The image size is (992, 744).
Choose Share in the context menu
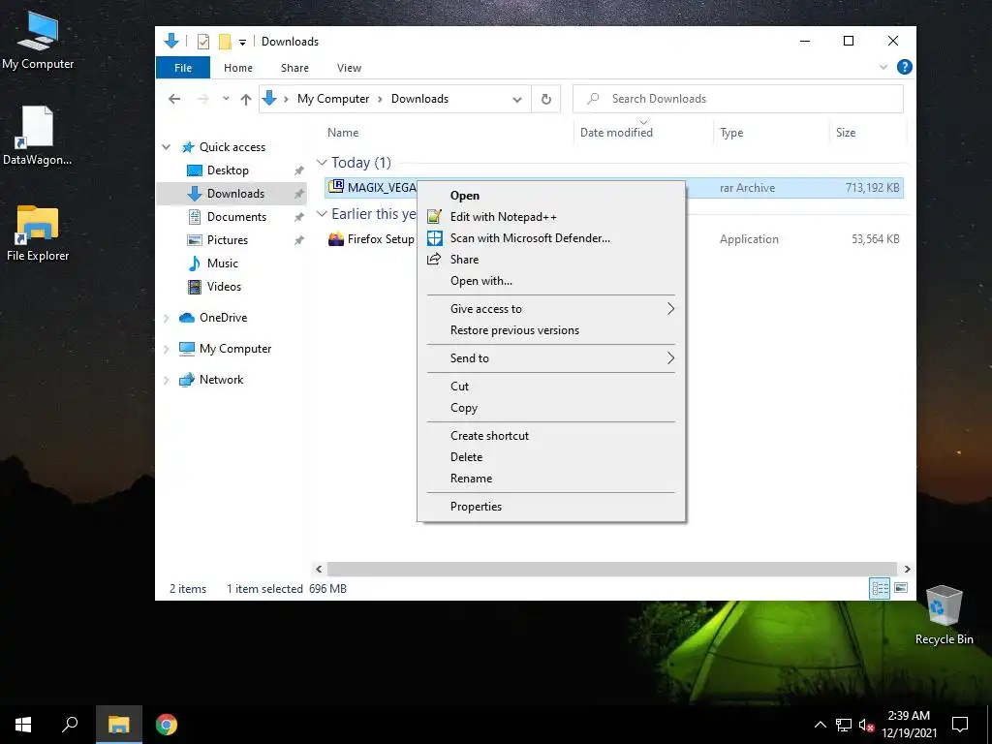point(551,260)
